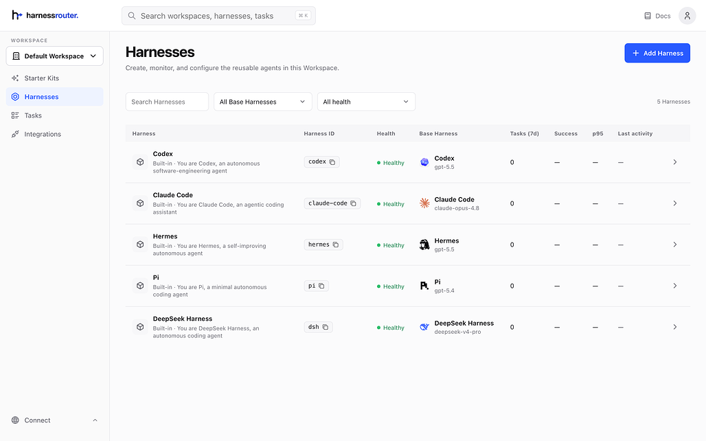Click the Pi base harness logo
Image resolution: width=706 pixels, height=441 pixels.
coord(424,286)
